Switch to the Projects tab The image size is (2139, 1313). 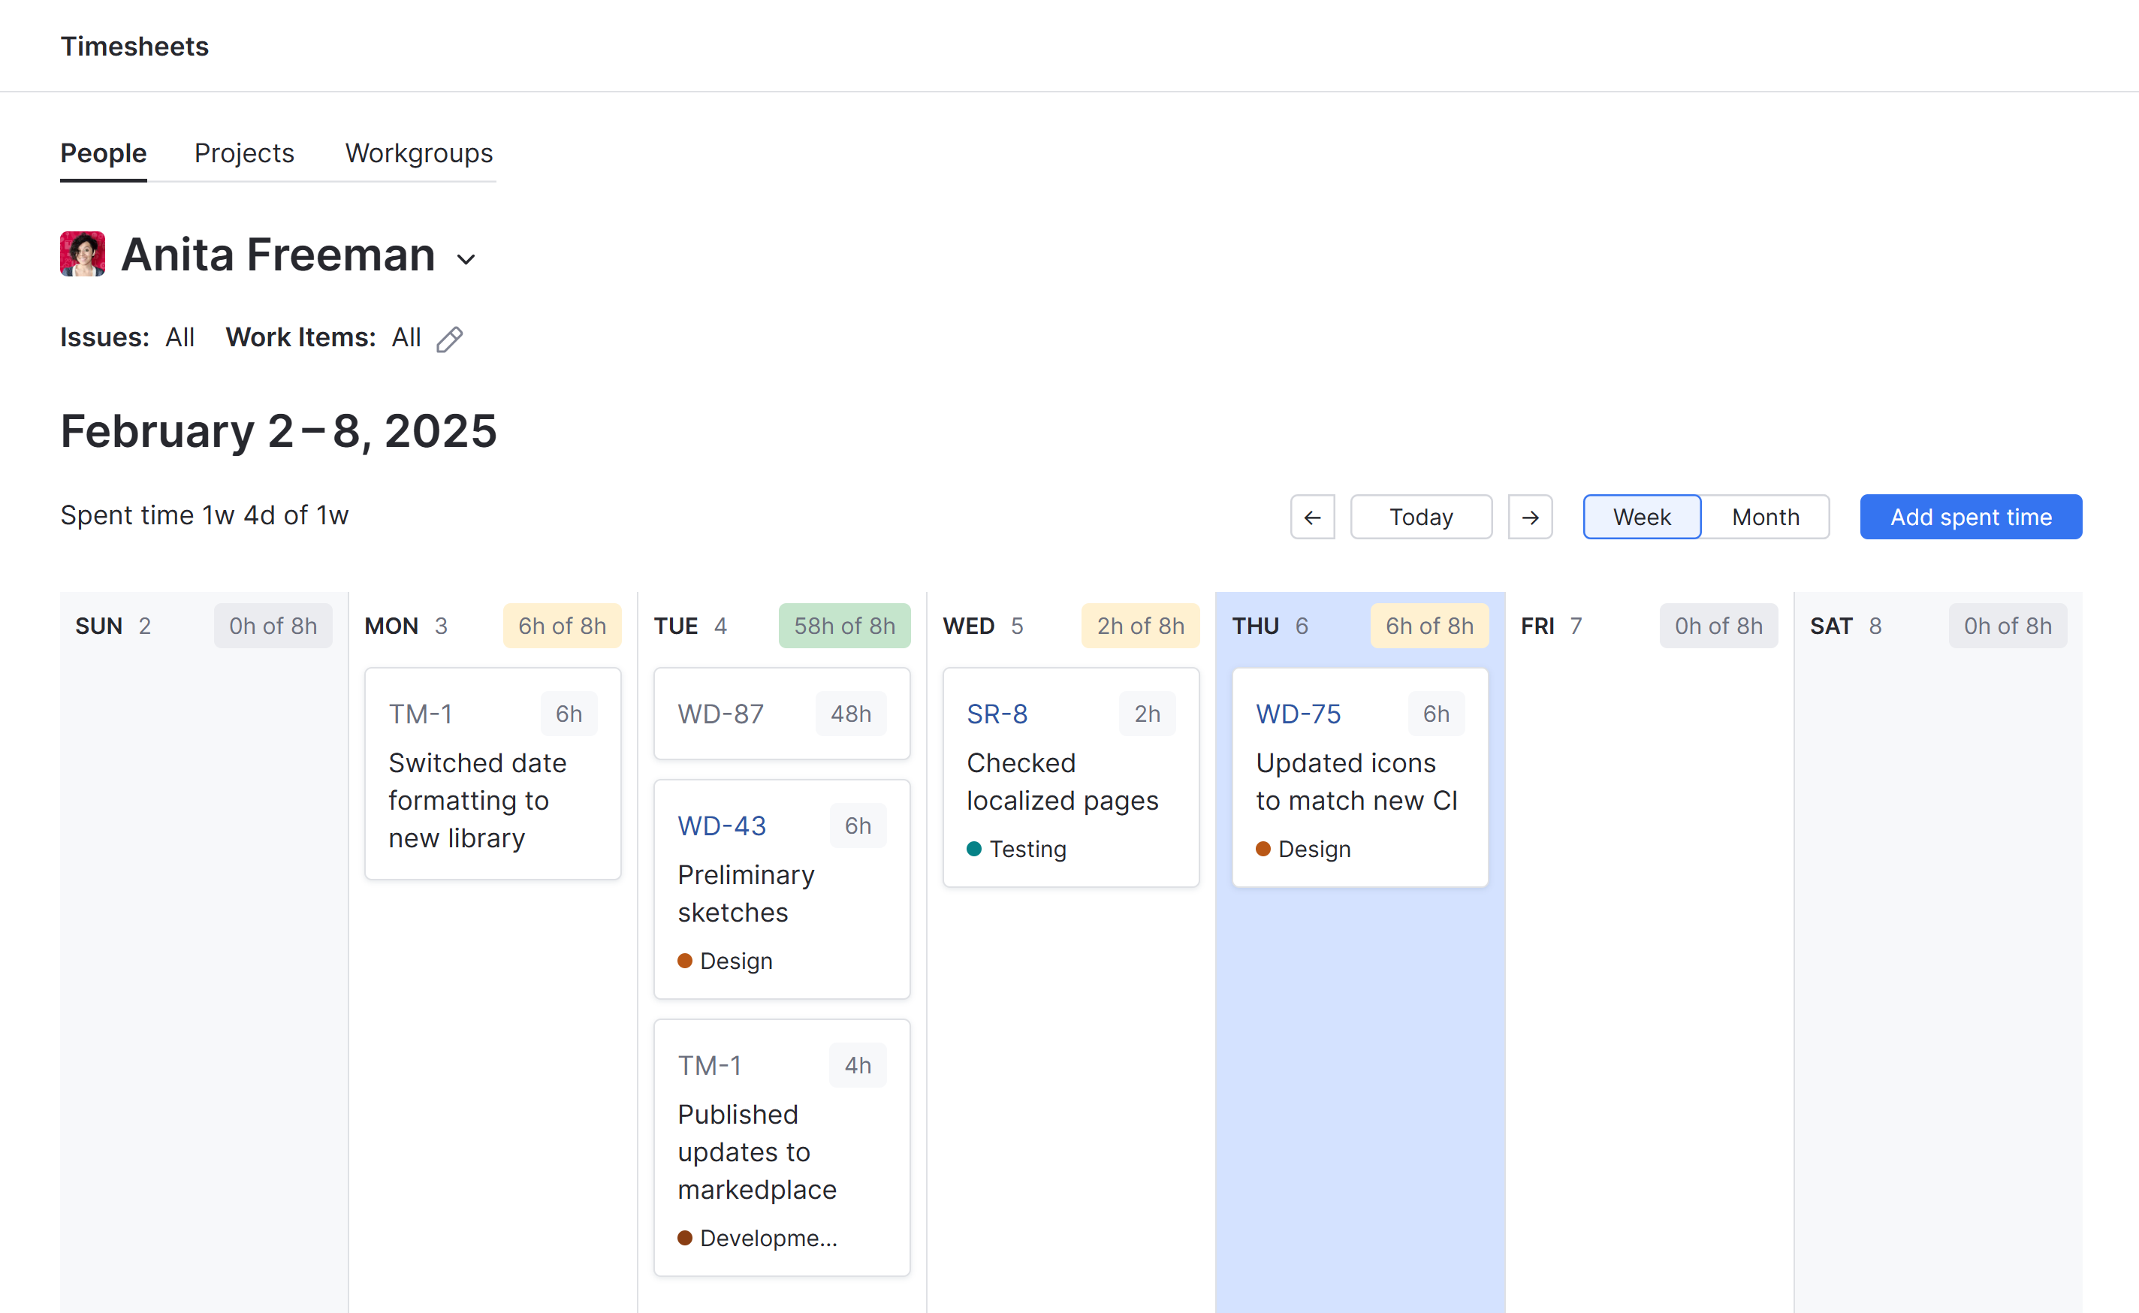(x=244, y=152)
